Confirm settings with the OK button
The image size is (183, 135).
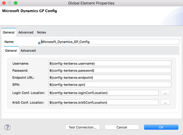pos(161,127)
